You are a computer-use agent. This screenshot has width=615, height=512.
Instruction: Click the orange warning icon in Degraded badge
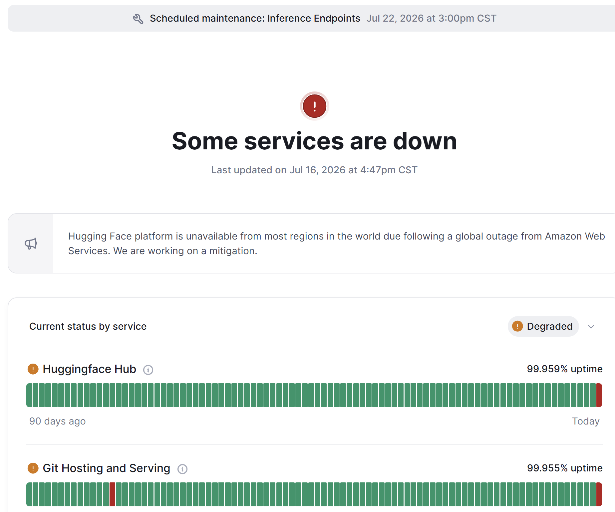tap(517, 326)
